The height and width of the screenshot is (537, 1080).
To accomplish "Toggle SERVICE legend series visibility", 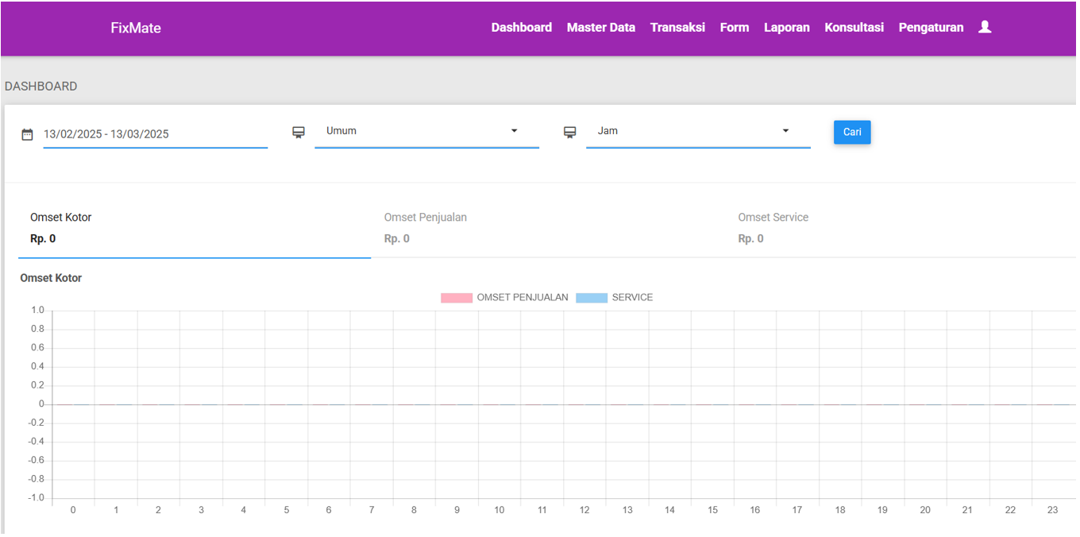I will [614, 298].
